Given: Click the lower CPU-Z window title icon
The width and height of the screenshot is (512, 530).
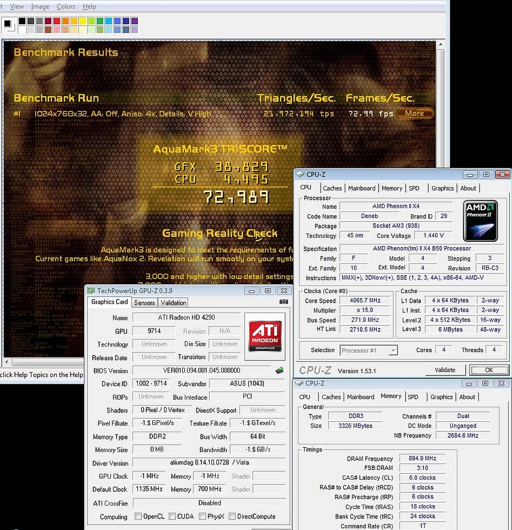Looking at the screenshot, I should (x=299, y=383).
